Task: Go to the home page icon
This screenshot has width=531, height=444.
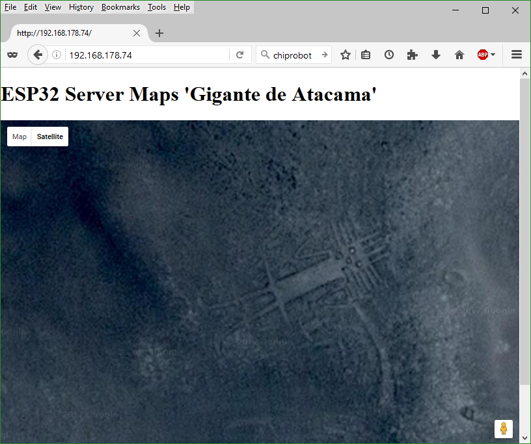Action: click(x=459, y=55)
